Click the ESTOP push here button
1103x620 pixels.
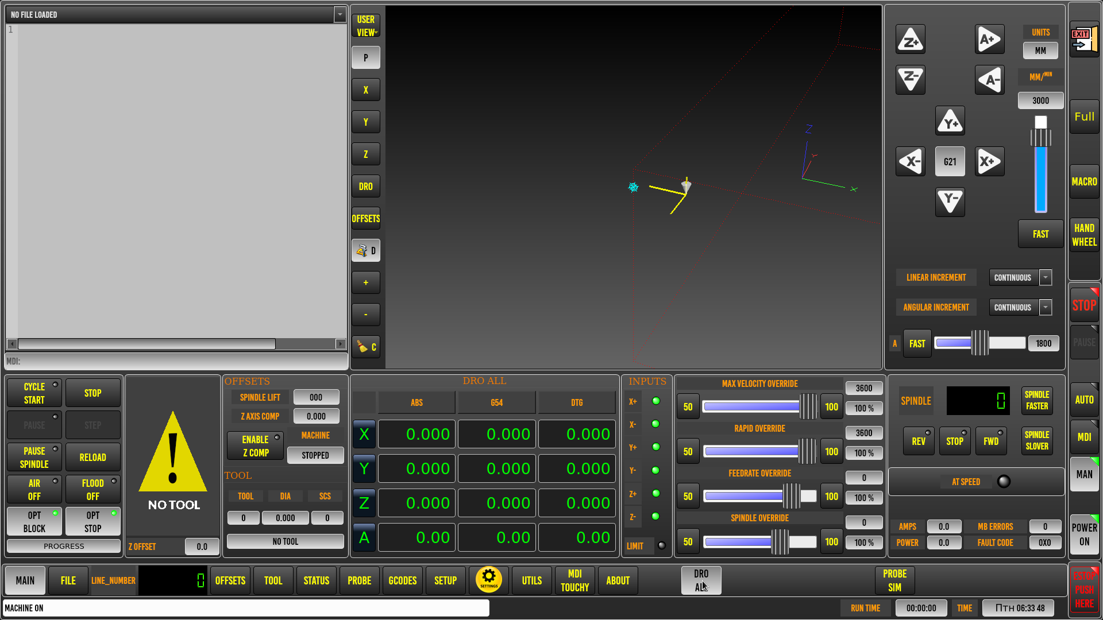pos(1084,590)
